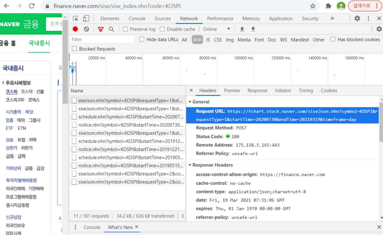Switch to the Preview tab

point(232,90)
